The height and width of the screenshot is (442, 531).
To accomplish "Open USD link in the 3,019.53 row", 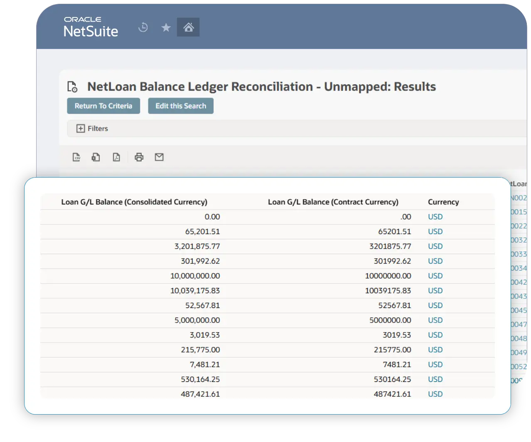I will pyautogui.click(x=435, y=335).
